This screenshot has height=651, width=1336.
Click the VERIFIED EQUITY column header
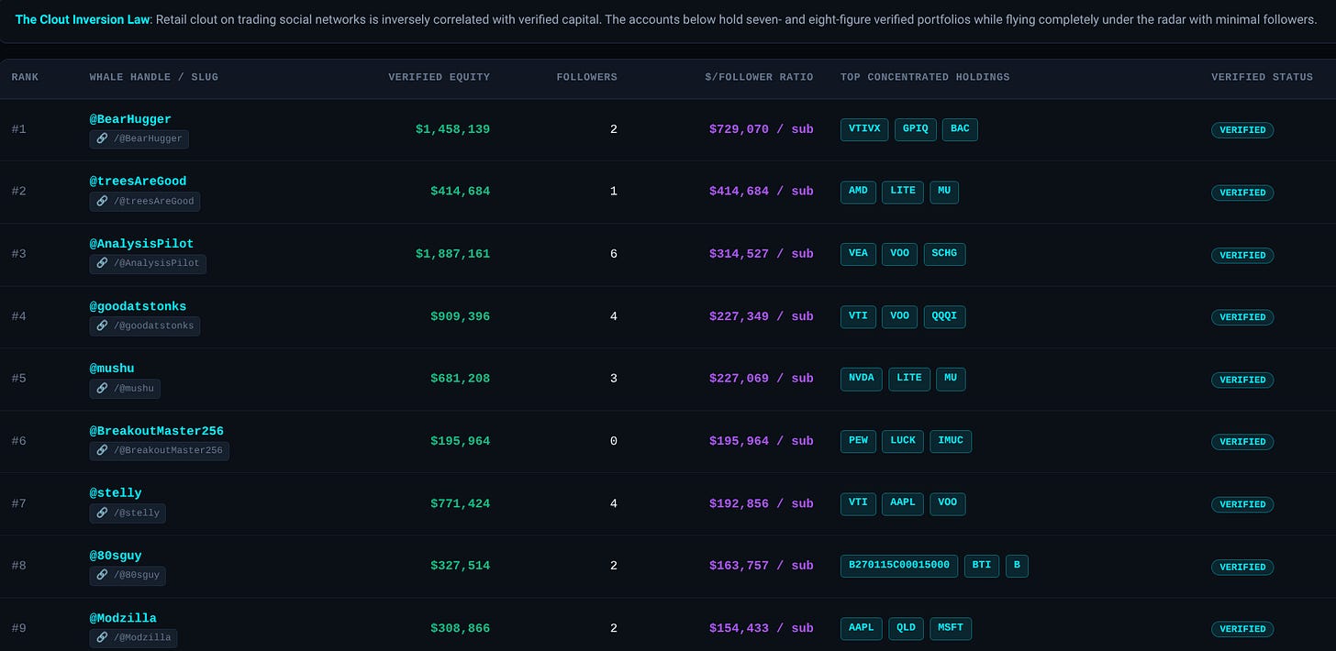440,77
